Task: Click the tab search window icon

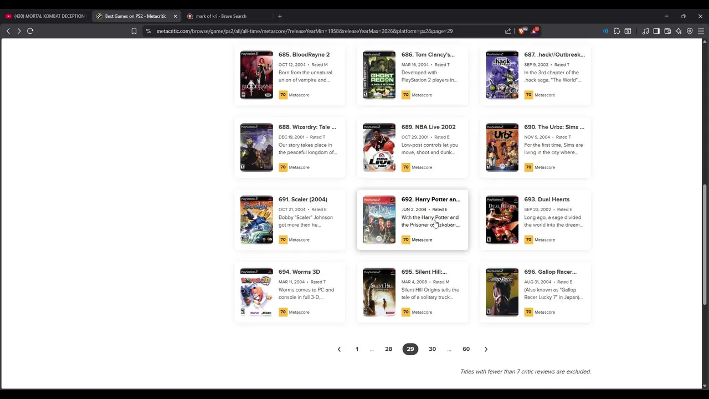Action: tap(628, 31)
